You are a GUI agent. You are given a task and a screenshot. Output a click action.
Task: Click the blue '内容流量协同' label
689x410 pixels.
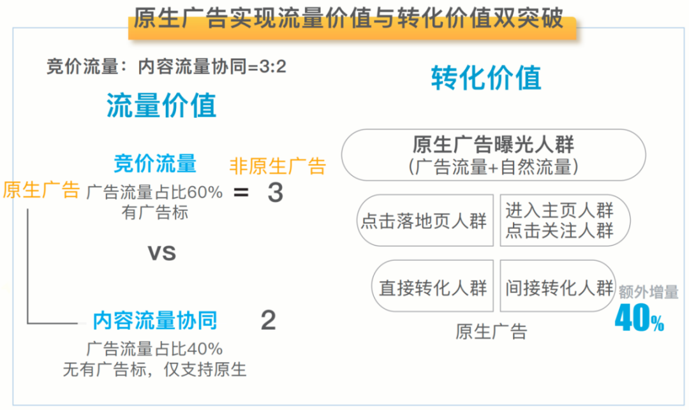click(155, 320)
